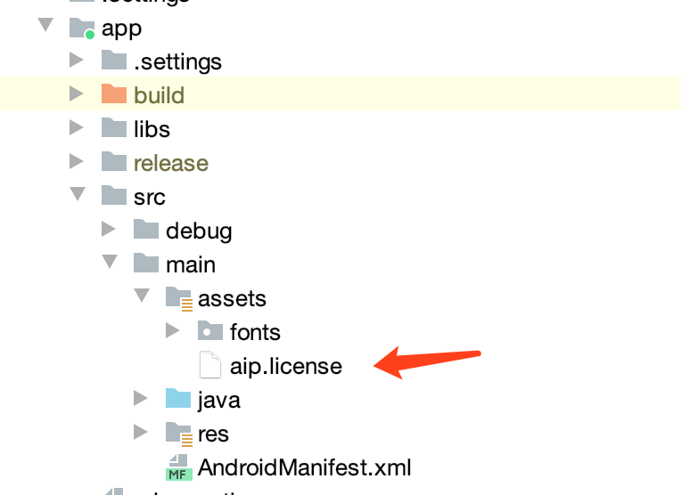Screen dimensions: 681x495
Task: Collapse the app module arrow
Action: 45,25
